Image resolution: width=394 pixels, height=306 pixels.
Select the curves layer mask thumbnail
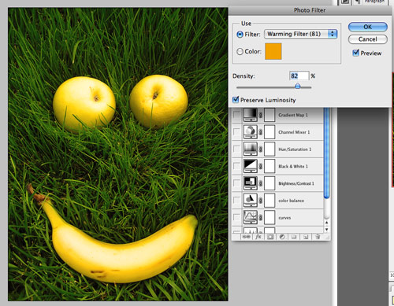click(x=269, y=217)
